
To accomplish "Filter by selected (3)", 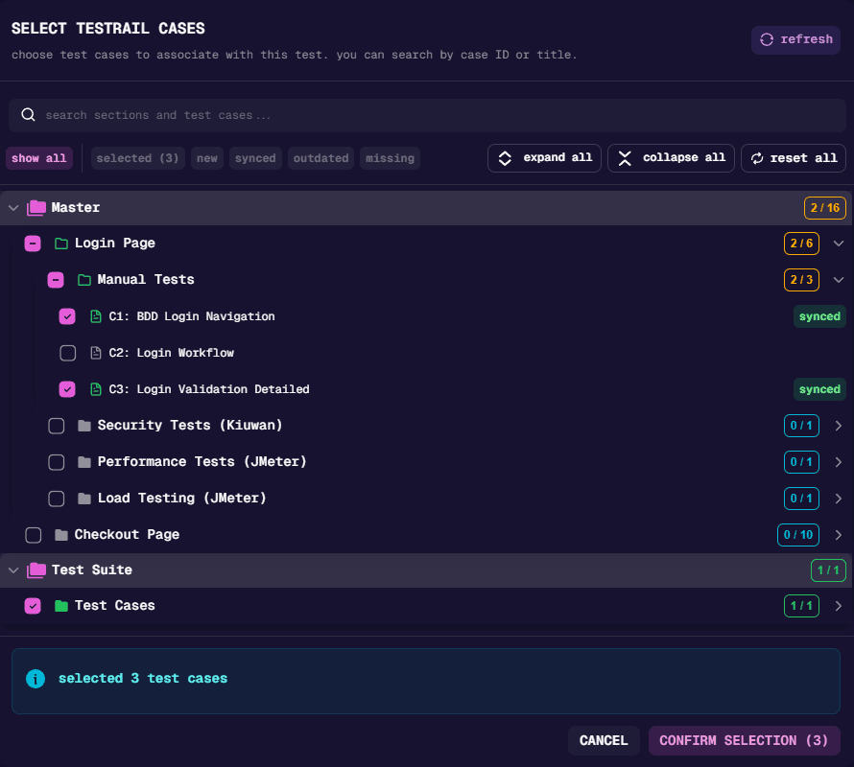I will [138, 158].
